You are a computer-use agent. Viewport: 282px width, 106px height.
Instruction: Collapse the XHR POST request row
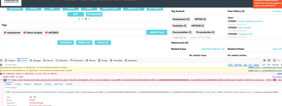pyautogui.click(x=1, y=80)
